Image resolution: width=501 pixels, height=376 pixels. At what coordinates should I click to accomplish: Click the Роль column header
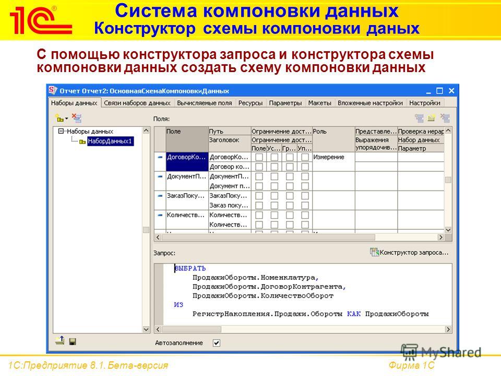[333, 139]
